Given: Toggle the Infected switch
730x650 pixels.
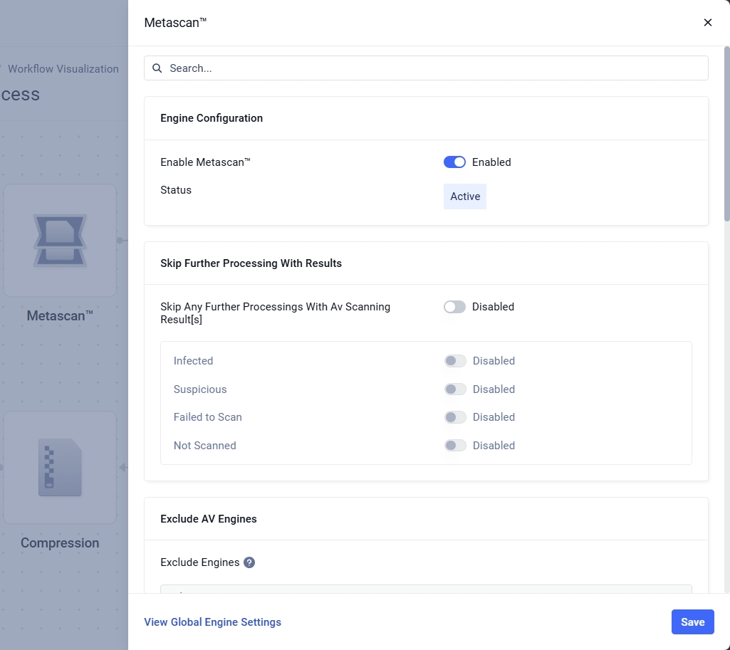Looking at the screenshot, I should (455, 361).
